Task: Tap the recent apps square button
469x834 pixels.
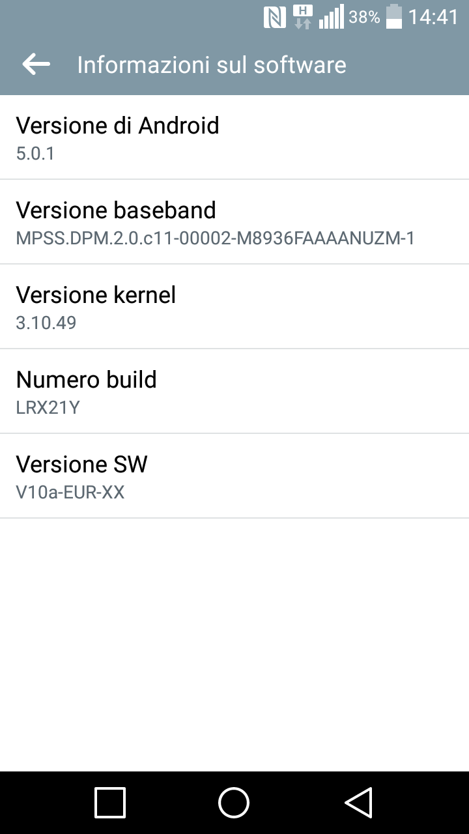Action: [109, 802]
